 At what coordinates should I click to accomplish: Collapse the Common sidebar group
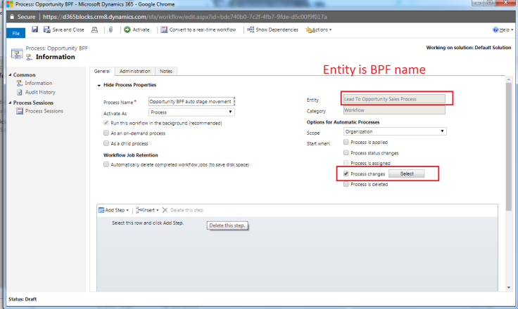click(x=10, y=75)
